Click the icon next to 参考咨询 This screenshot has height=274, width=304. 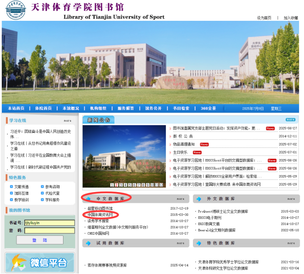click(x=42, y=187)
